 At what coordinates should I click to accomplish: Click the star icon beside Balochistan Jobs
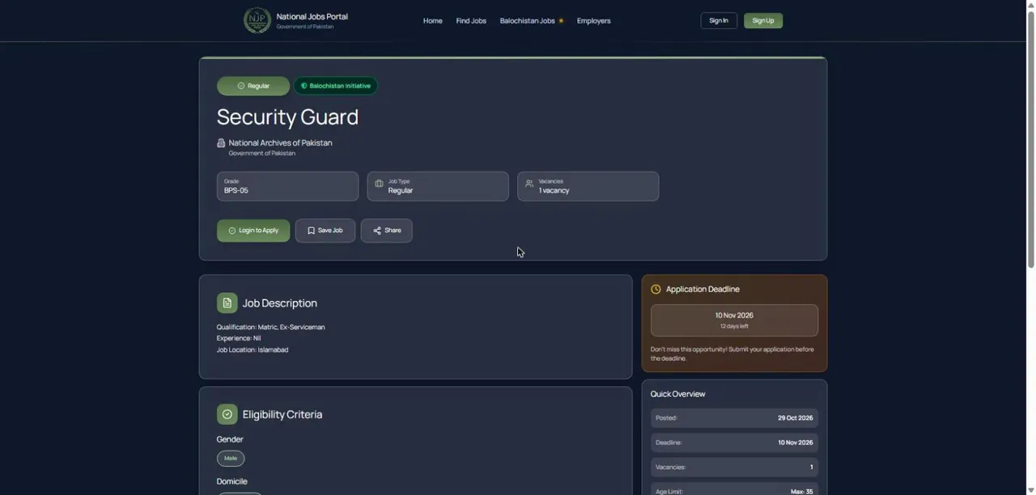pyautogui.click(x=561, y=21)
